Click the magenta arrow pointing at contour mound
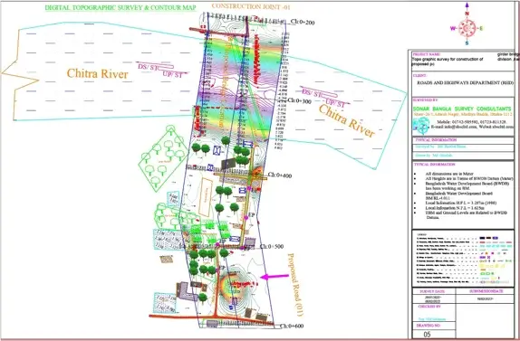 click(274, 277)
